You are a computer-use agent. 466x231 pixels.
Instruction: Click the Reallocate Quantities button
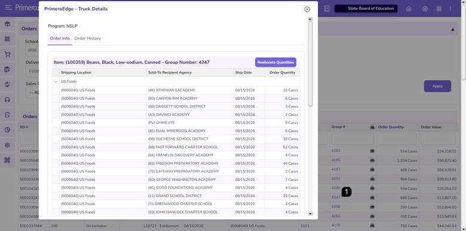tap(275, 62)
